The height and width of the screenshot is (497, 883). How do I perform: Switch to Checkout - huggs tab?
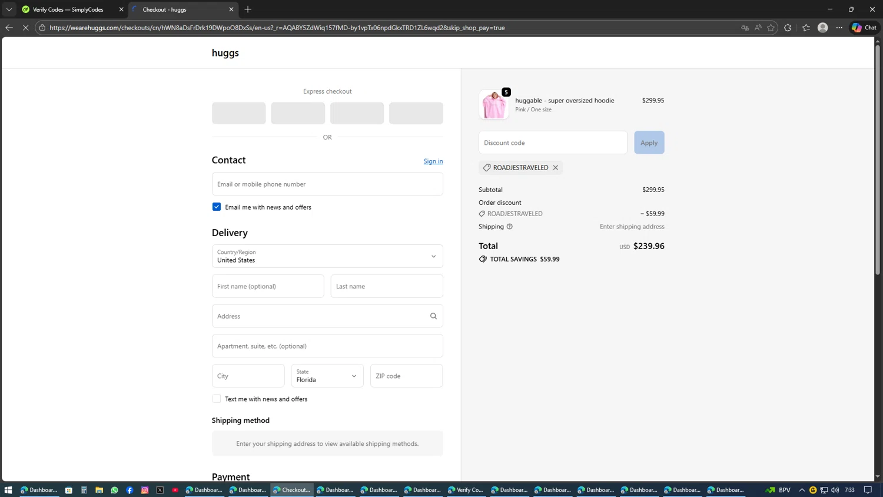click(x=182, y=9)
